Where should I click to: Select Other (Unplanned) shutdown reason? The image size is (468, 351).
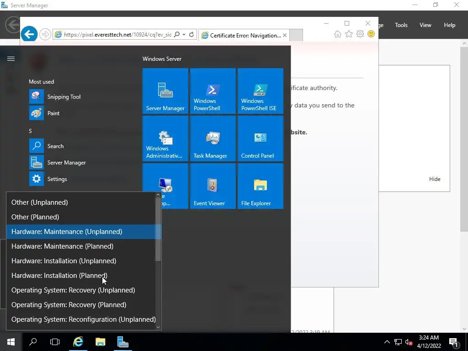click(80, 202)
